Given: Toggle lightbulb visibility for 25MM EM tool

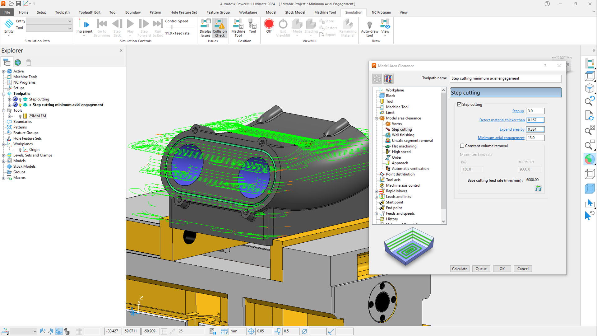Looking at the screenshot, I should click(x=20, y=116).
